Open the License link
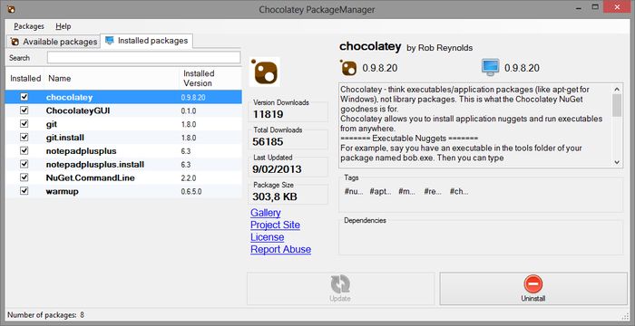Viewport: 635px width, 326px height. (268, 237)
